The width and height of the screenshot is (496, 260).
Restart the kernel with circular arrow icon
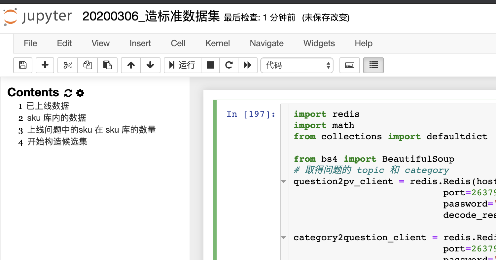coord(229,65)
